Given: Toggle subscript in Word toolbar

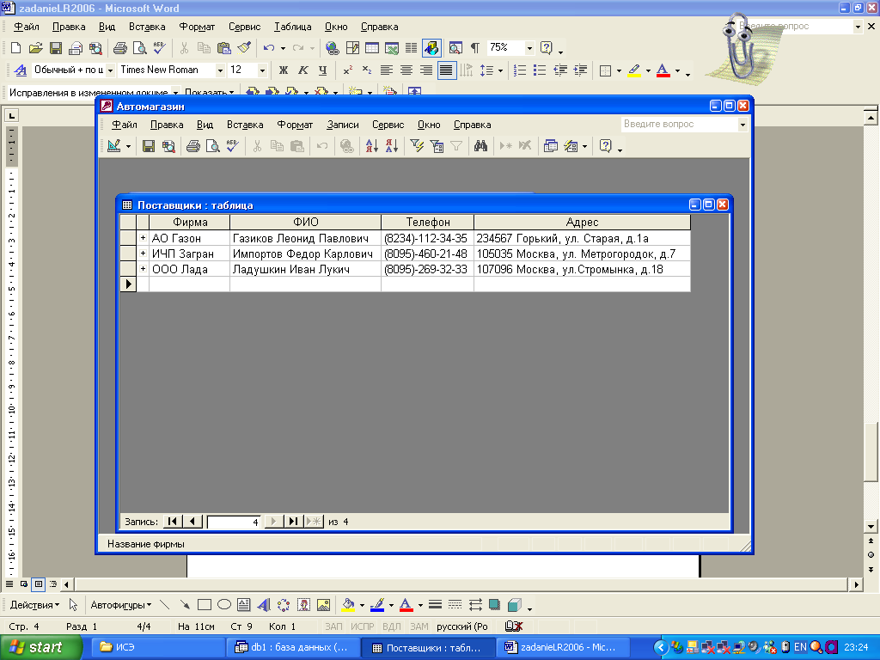Looking at the screenshot, I should click(x=366, y=70).
